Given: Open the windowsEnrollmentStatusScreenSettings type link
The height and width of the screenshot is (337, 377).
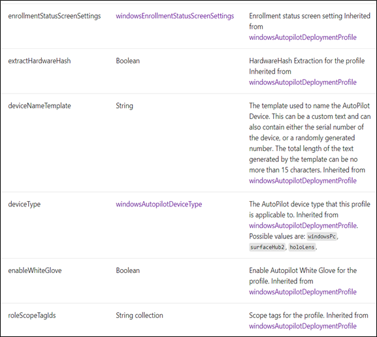Looking at the screenshot, I should [x=175, y=16].
